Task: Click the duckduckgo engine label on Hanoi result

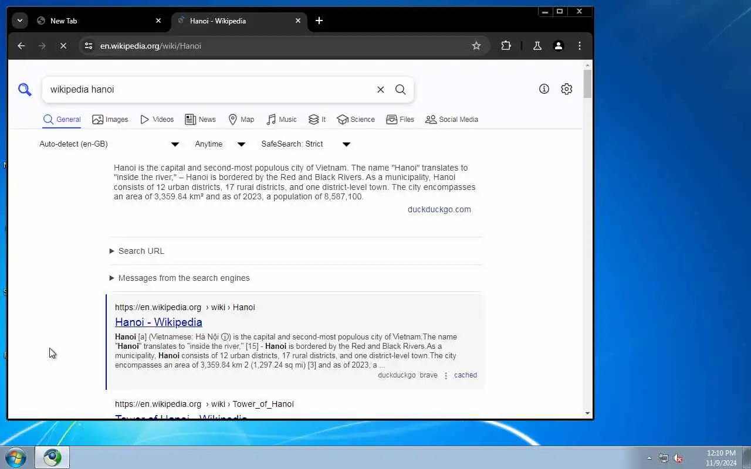Action: tap(397, 375)
